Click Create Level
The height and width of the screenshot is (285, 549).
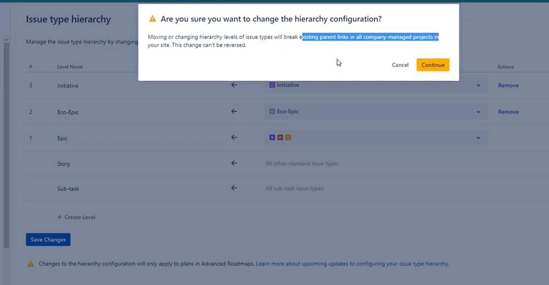pyautogui.click(x=76, y=217)
